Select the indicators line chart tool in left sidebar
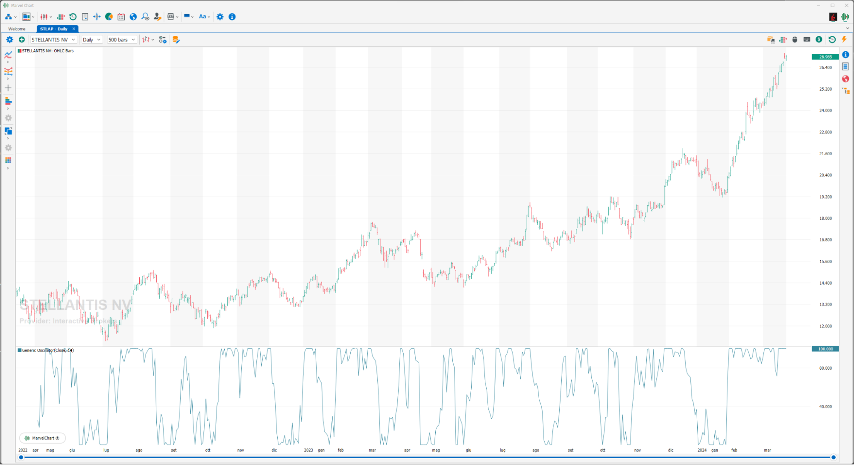 (8, 54)
